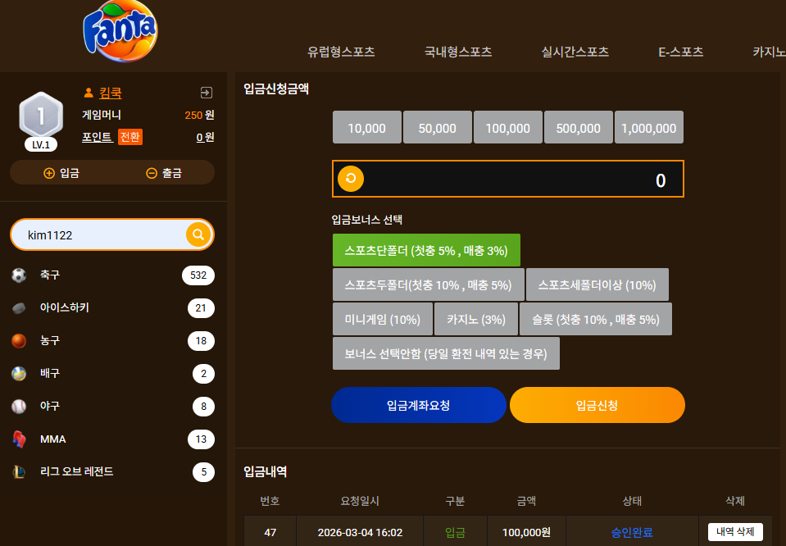Click the orange search magnifier icon

pyautogui.click(x=198, y=234)
